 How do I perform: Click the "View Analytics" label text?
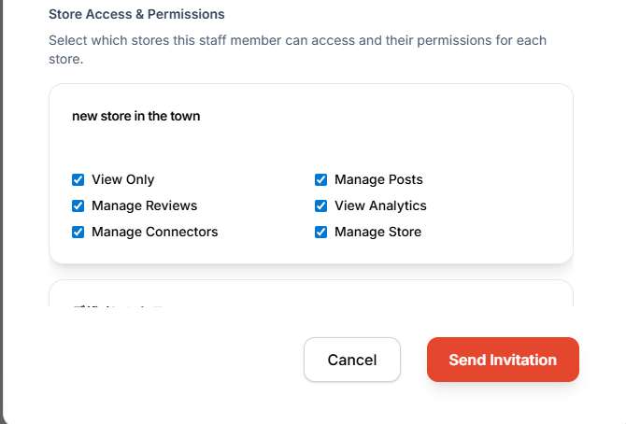coord(380,205)
